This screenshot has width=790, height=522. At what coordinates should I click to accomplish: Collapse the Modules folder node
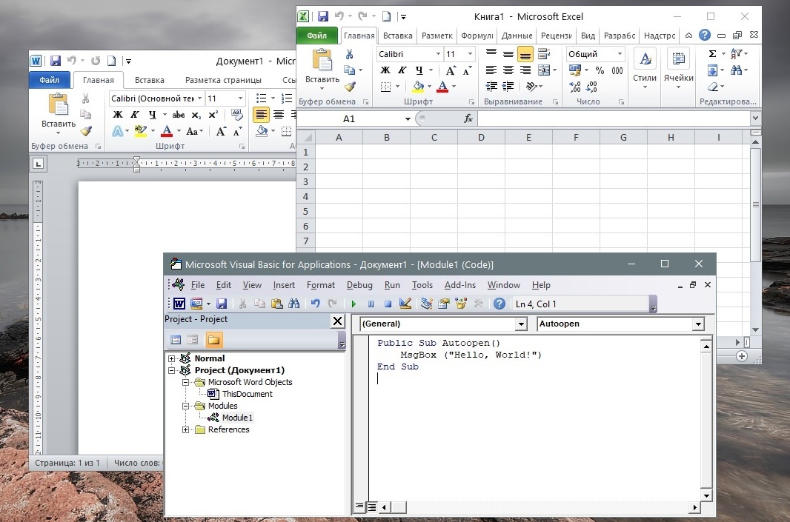tap(185, 406)
